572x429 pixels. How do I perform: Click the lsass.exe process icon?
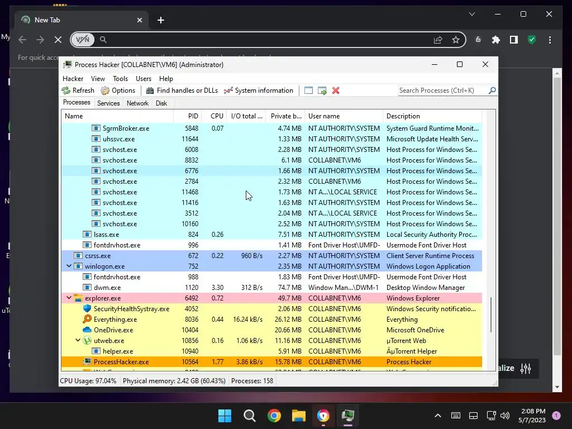pos(87,235)
